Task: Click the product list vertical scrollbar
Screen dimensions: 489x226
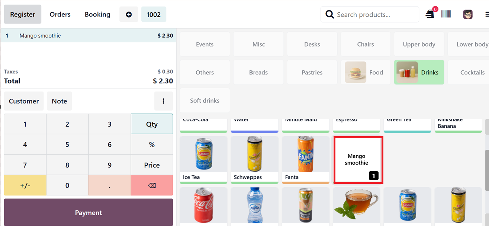Action: [x=486, y=164]
